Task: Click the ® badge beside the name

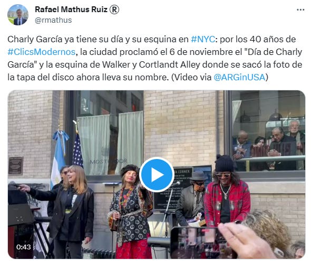Action: pos(114,10)
